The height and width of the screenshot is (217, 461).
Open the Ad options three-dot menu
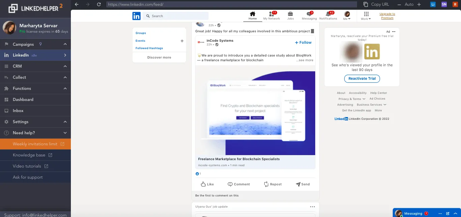click(x=394, y=32)
